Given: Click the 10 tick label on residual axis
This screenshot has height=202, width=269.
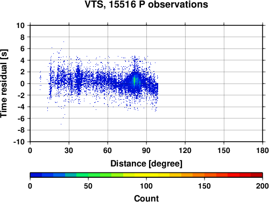Looking at the screenshot, I should [20, 25].
